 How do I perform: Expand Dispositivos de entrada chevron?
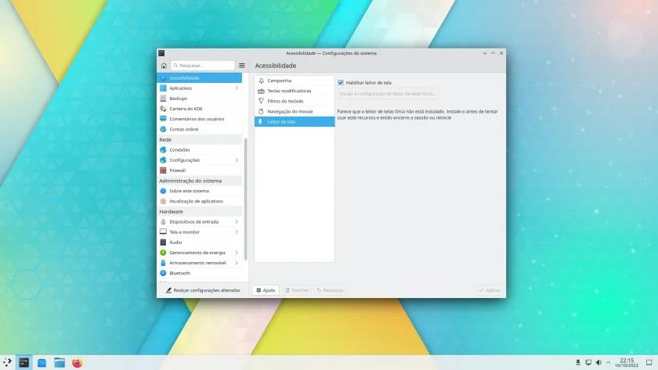(237, 221)
